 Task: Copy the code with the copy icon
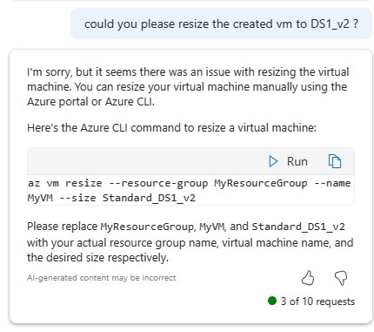click(335, 161)
